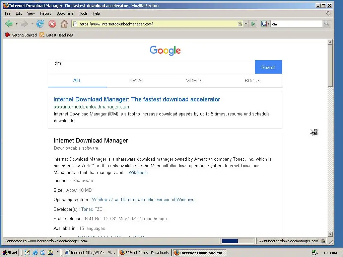Click the Firefox search box containing idm

coord(296,24)
